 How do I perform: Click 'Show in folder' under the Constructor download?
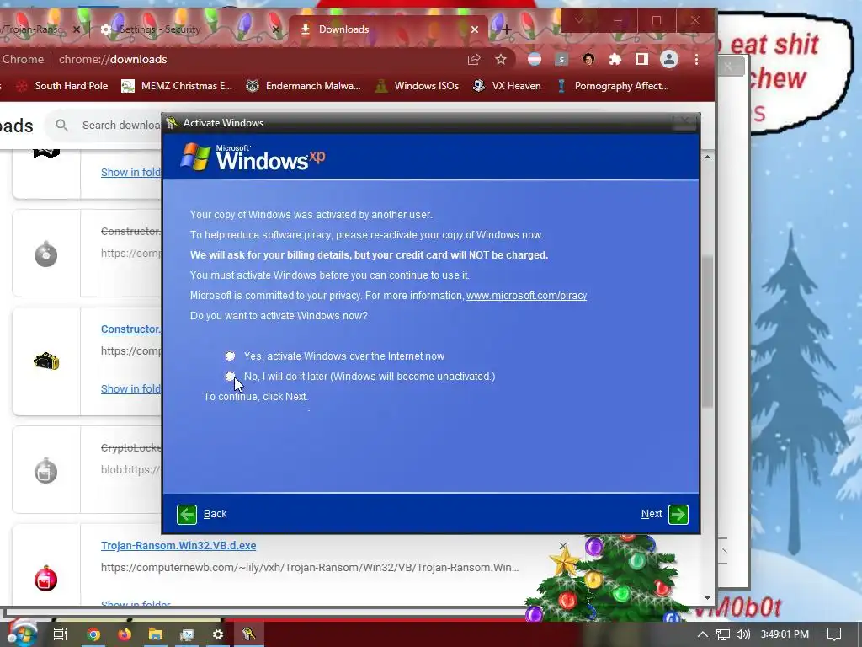130,389
